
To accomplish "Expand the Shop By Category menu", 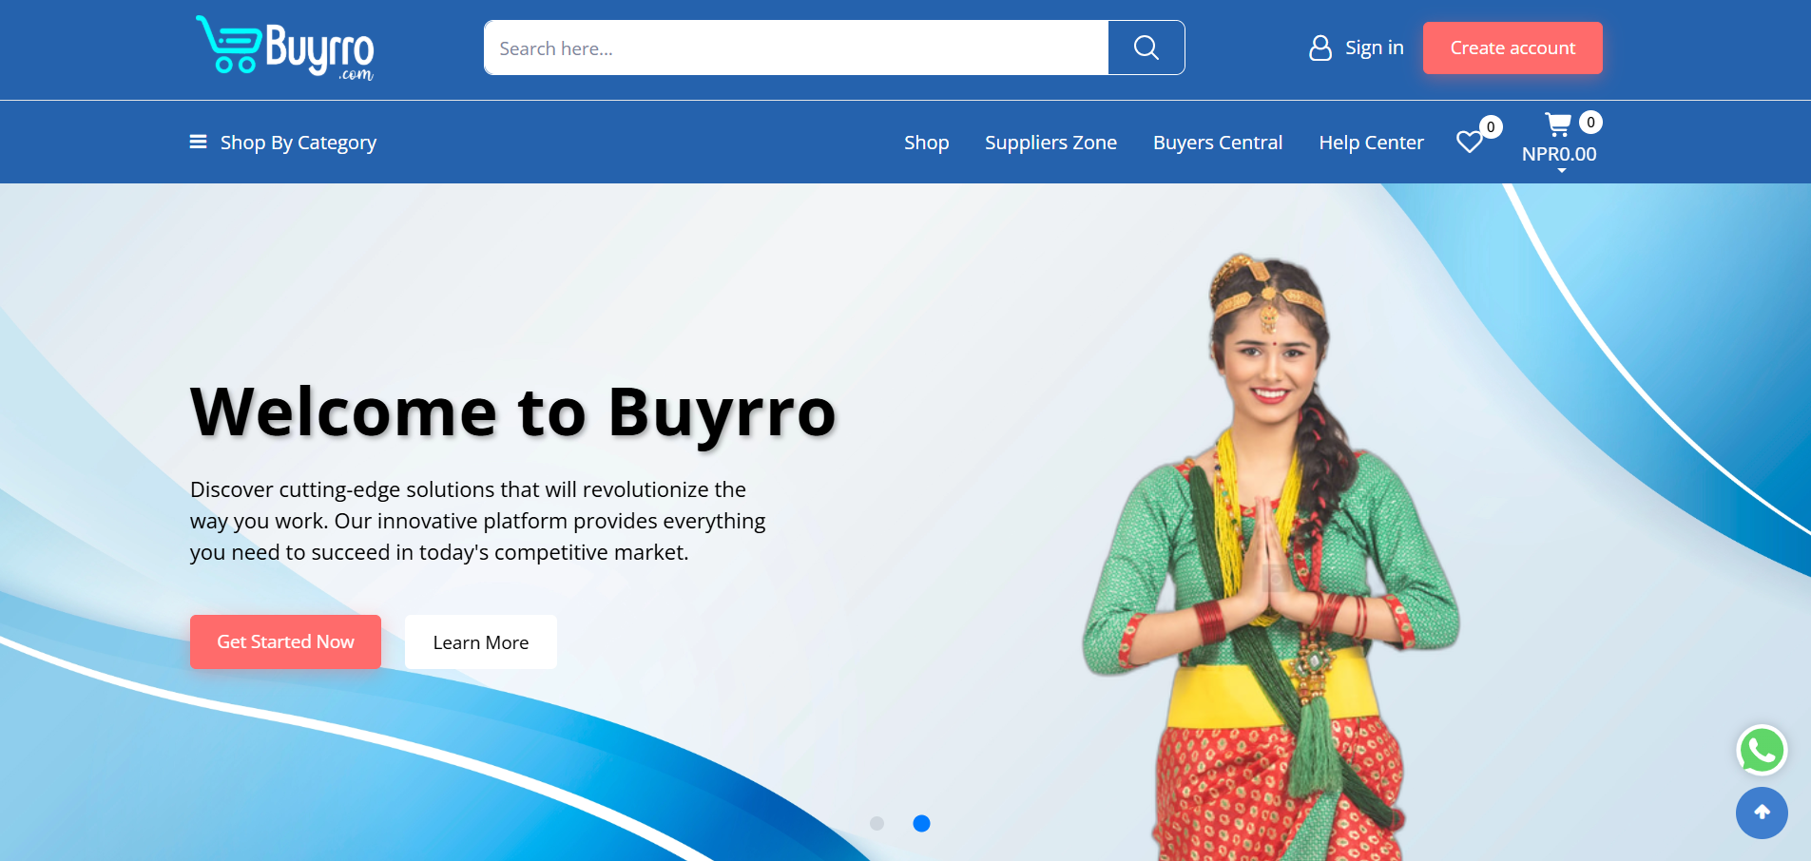I will coord(297,142).
